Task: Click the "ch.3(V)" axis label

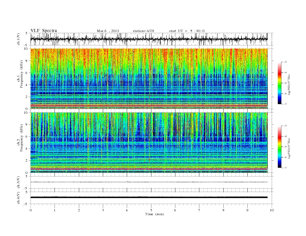Action: pos(19,182)
